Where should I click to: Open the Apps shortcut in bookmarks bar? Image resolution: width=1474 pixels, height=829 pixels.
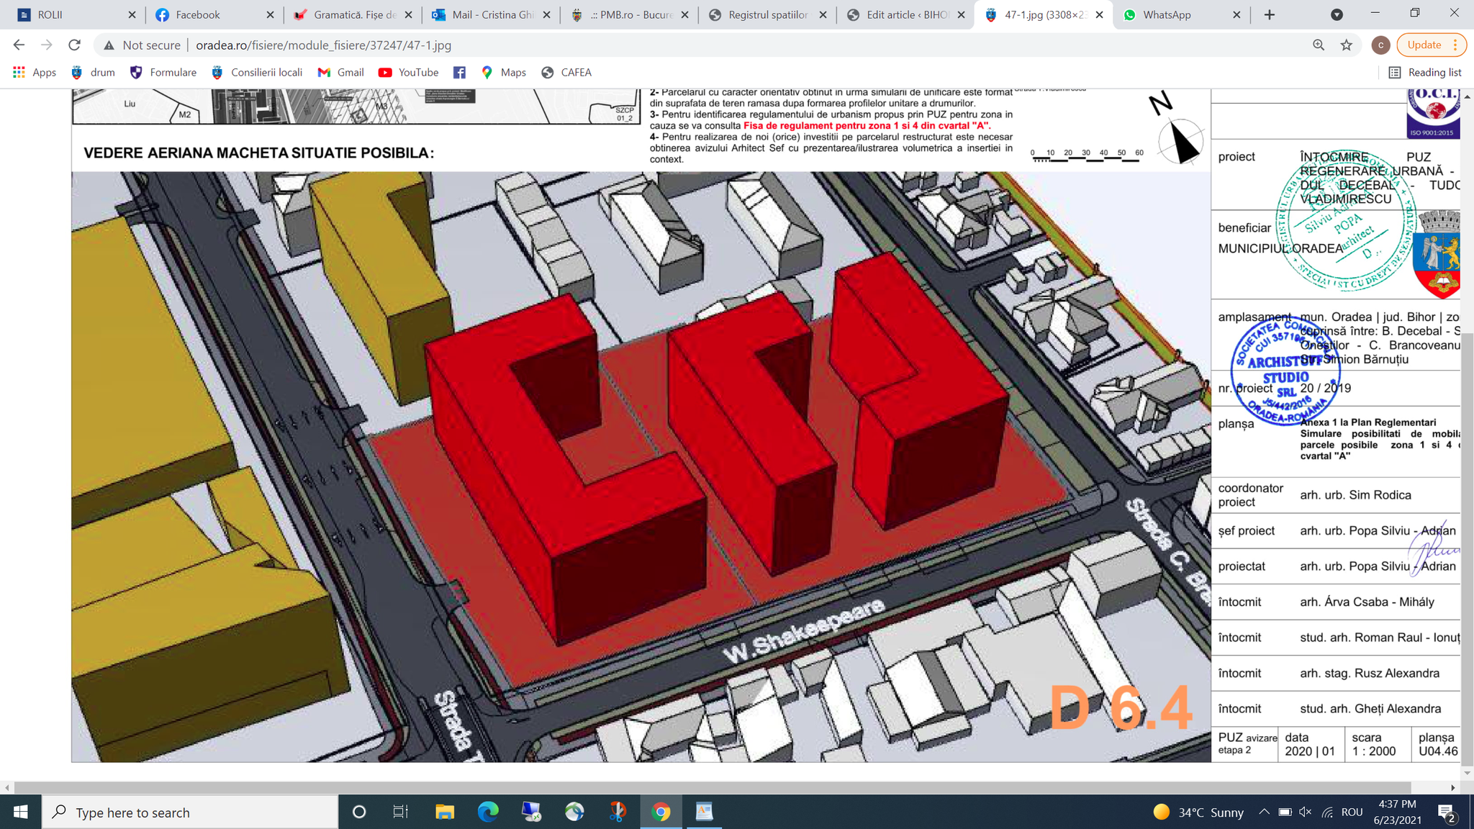pos(35,73)
